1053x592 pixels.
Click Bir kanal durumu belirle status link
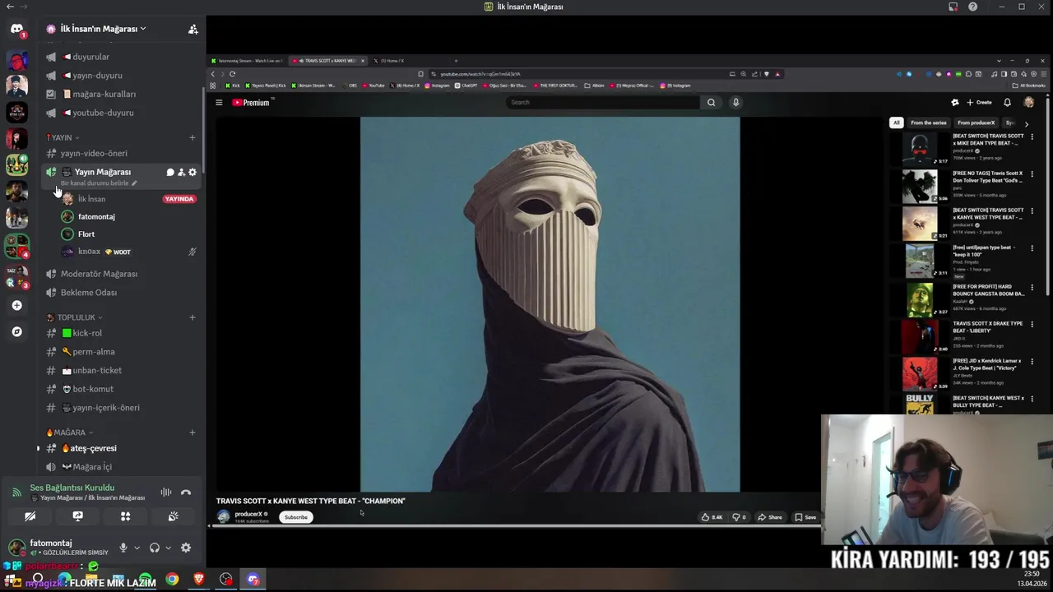click(99, 183)
